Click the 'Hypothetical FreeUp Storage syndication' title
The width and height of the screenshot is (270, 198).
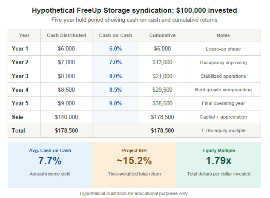pyautogui.click(x=134, y=11)
